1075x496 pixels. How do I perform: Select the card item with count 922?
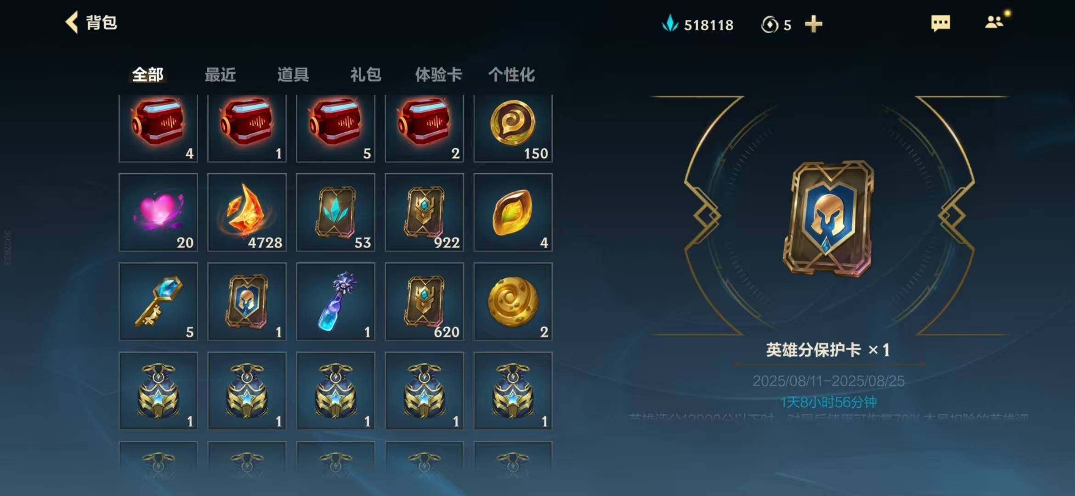pyautogui.click(x=424, y=212)
